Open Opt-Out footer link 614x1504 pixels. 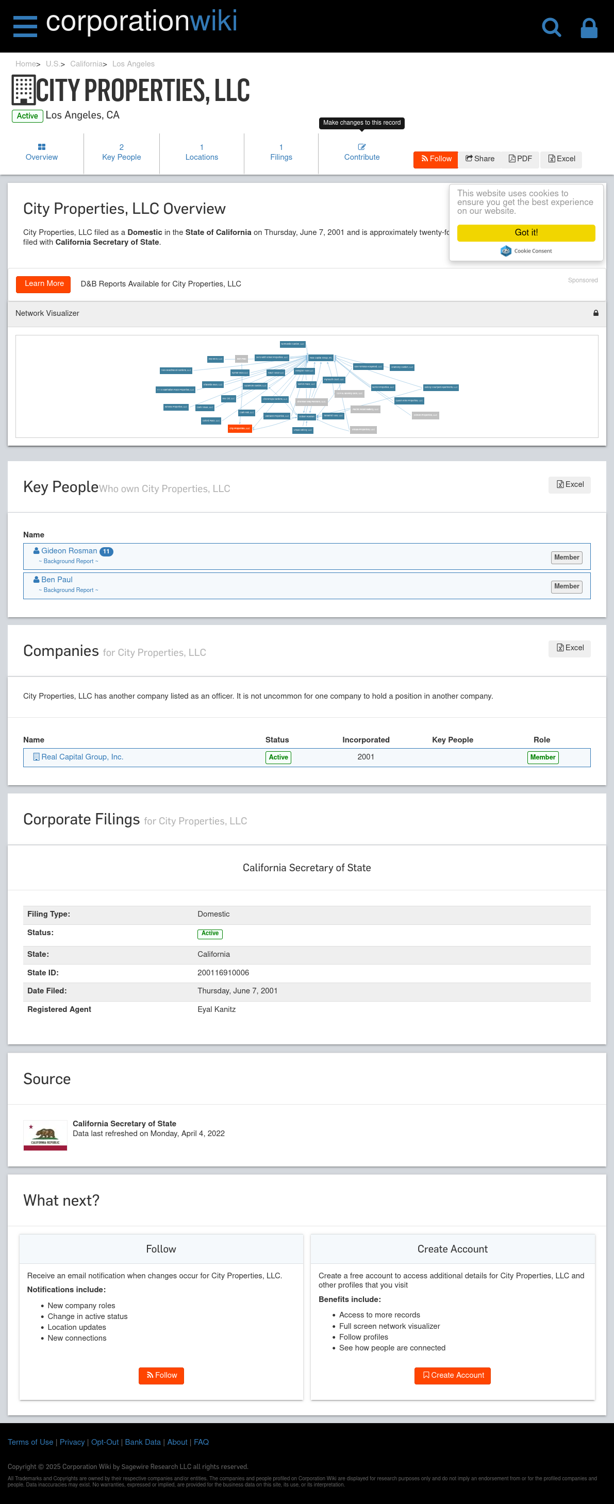pos(105,1442)
